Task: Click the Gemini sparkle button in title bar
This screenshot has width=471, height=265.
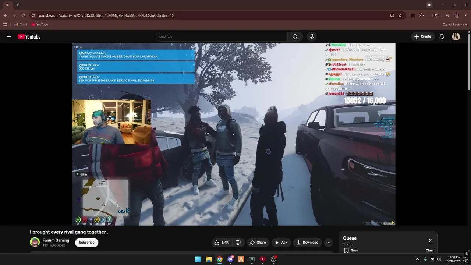Action: [x=429, y=5]
